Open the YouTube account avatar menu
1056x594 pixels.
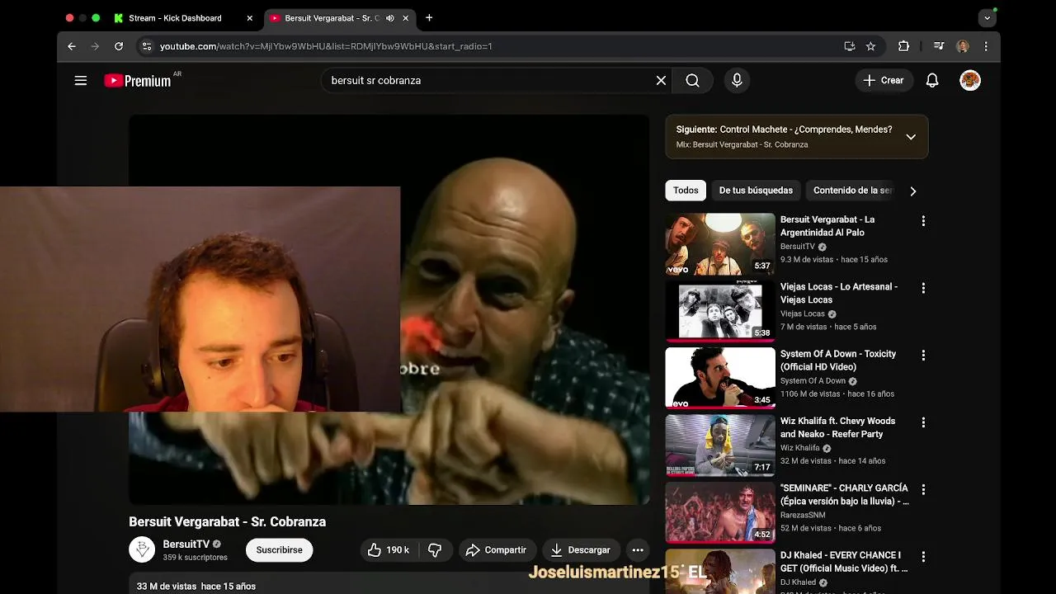coord(970,80)
